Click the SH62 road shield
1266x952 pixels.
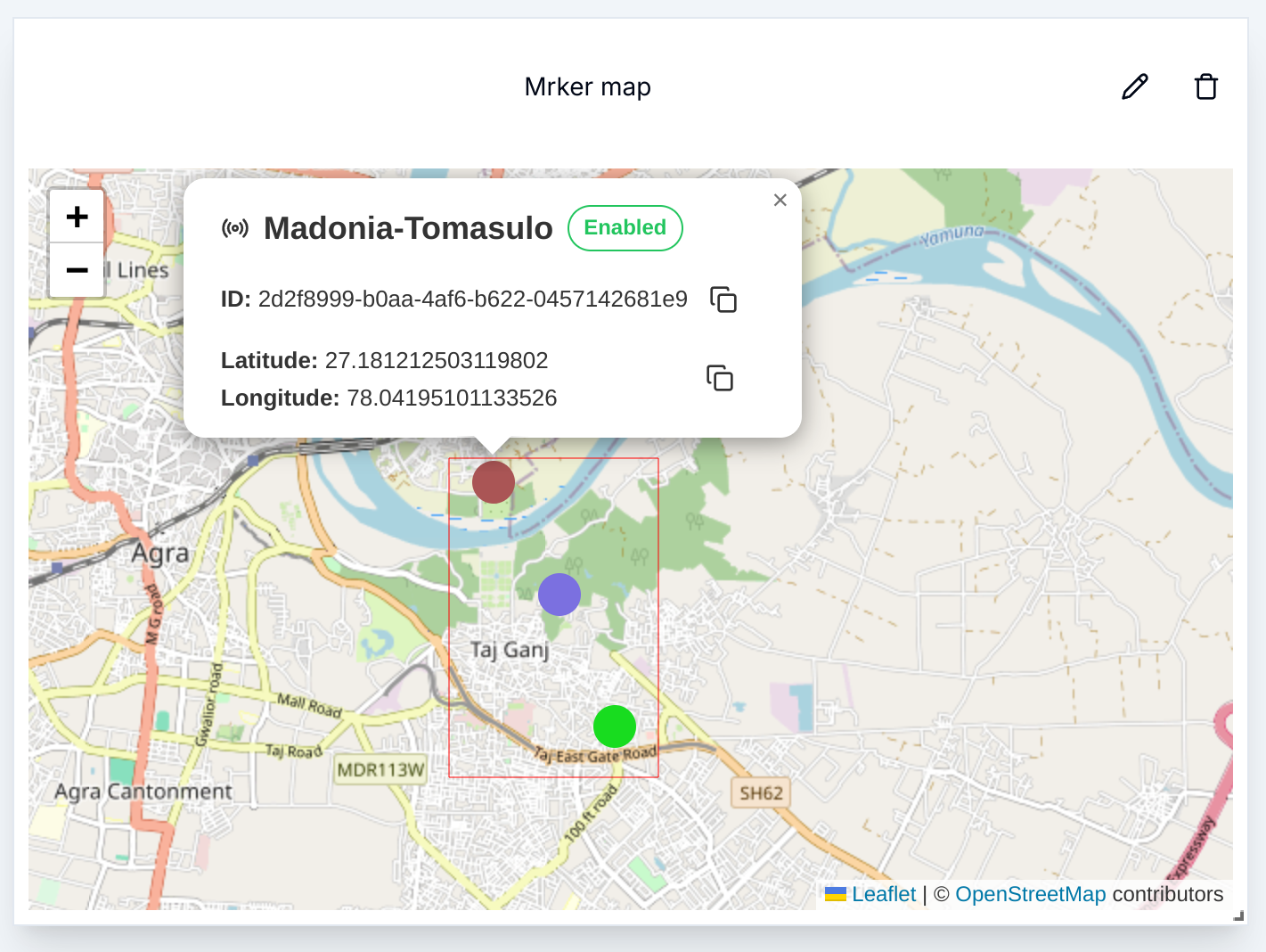point(761,793)
